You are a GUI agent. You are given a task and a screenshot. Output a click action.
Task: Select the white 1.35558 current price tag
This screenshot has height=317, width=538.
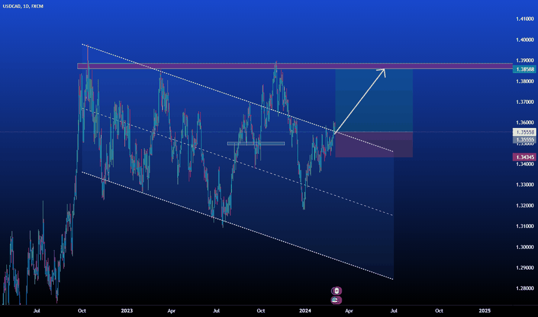[x=524, y=132]
